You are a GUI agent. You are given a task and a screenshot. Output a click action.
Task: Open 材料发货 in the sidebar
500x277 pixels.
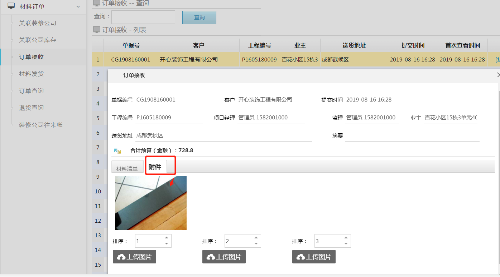click(32, 74)
